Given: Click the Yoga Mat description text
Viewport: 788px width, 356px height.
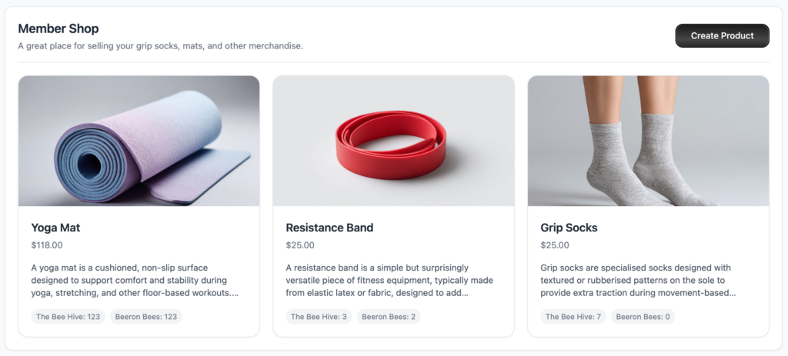Looking at the screenshot, I should 135,280.
